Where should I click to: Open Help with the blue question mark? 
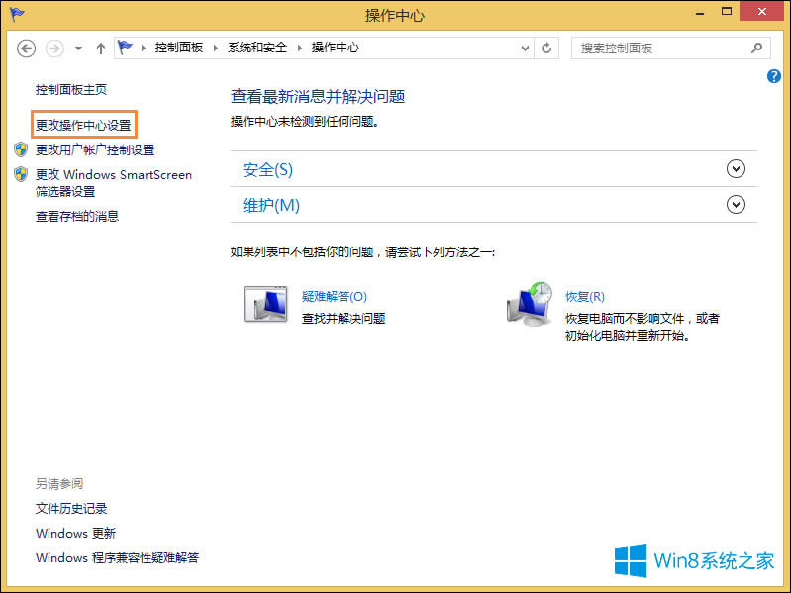click(774, 76)
